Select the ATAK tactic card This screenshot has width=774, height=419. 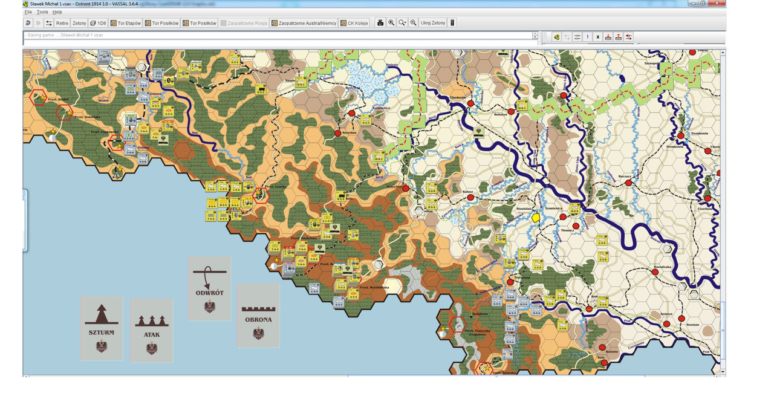(x=152, y=330)
